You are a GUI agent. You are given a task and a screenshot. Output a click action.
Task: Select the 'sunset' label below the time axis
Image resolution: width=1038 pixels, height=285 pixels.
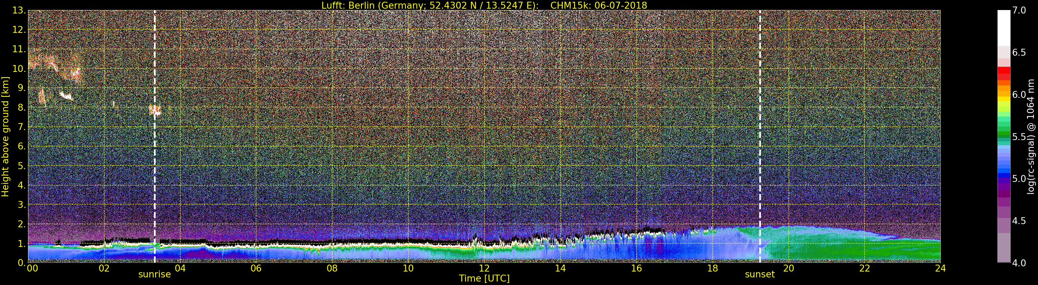[x=760, y=275]
